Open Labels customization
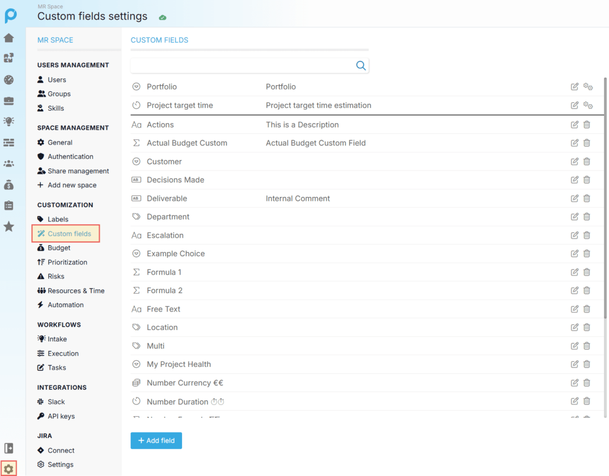The width and height of the screenshot is (609, 476). [x=53, y=219]
